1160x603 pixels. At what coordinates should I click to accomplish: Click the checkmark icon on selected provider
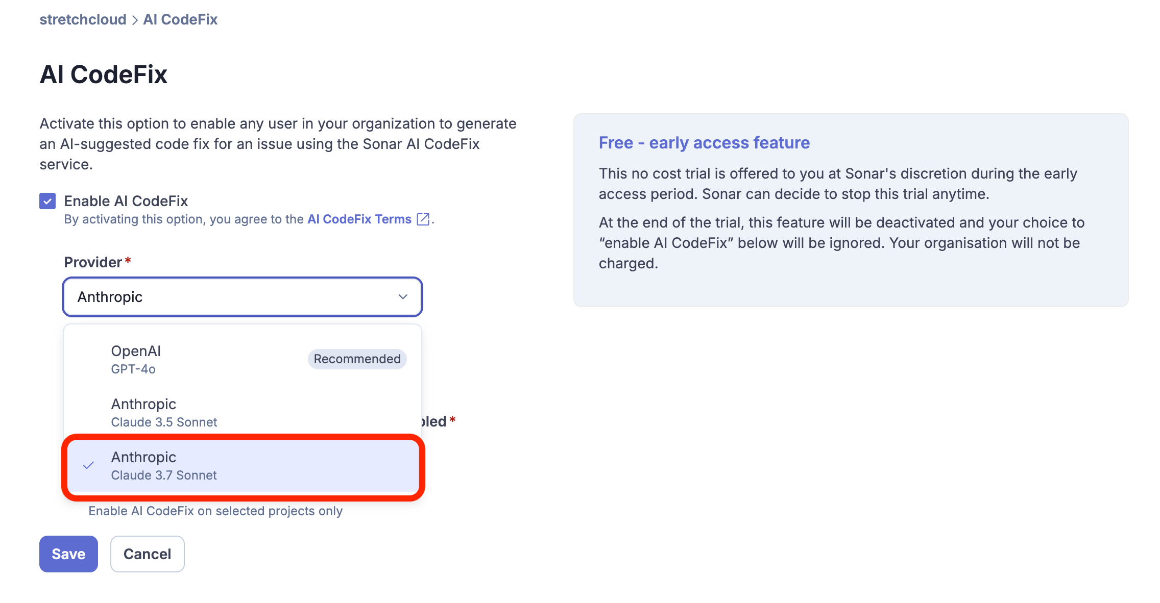(89, 465)
